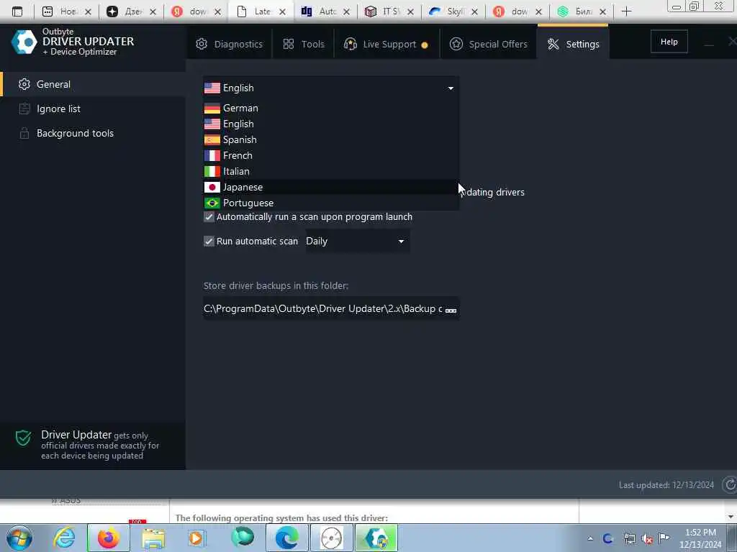The image size is (737, 552).
Task: Open the Ignore list section
Action: (93, 109)
